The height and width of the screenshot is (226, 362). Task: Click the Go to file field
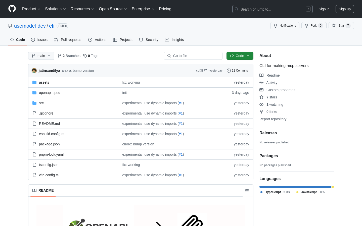[193, 56]
